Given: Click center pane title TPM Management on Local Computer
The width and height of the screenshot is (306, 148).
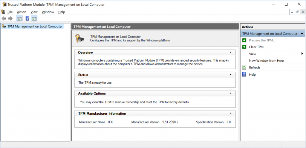Looking at the screenshot, I should point(102,27).
